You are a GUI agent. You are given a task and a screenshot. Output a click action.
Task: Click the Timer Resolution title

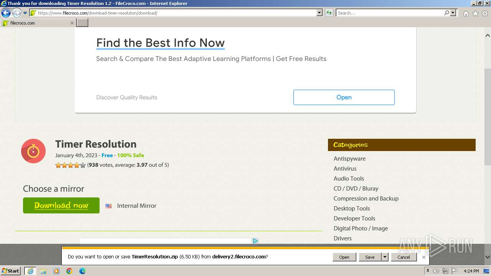coord(96,144)
